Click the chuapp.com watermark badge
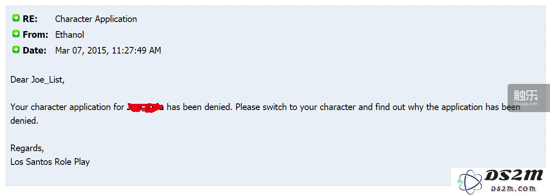 pyautogui.click(x=528, y=98)
